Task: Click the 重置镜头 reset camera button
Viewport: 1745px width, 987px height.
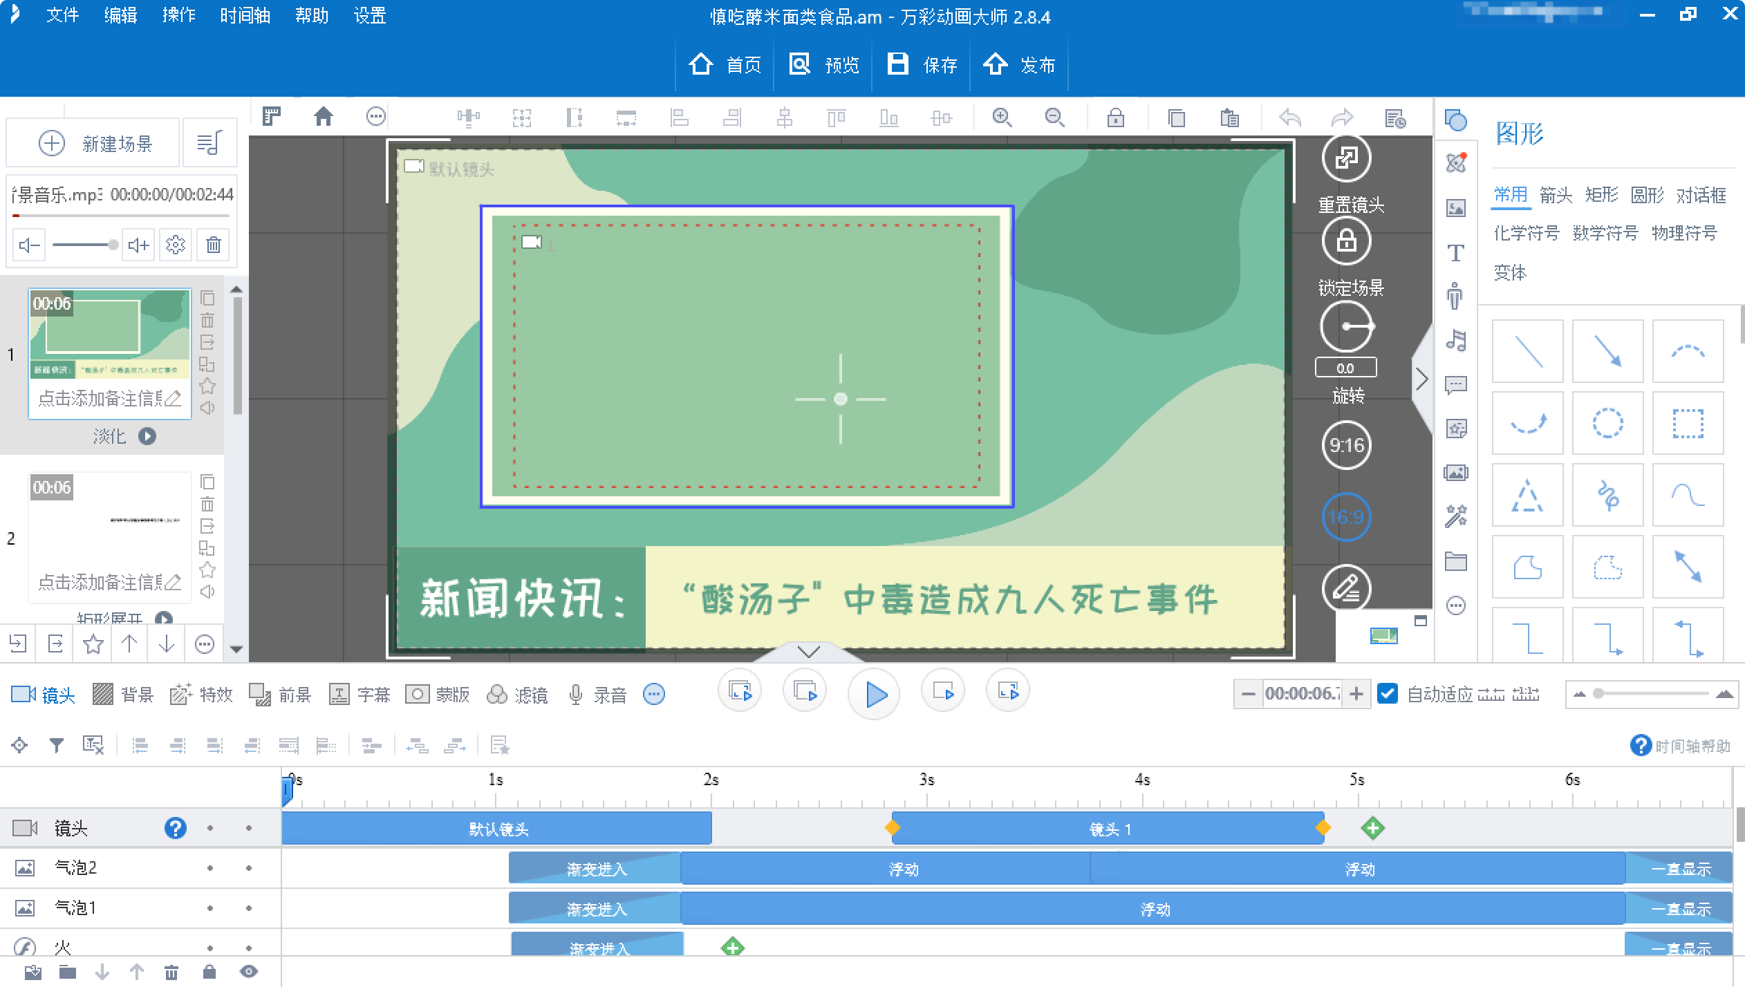Action: point(1347,158)
